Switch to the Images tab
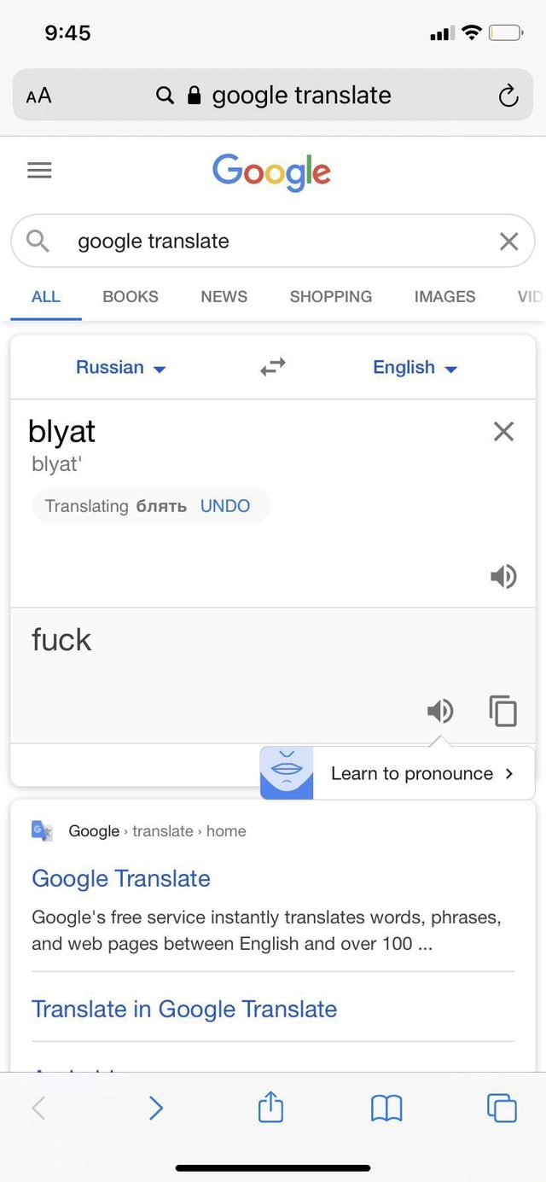This screenshot has height=1182, width=546. (444, 297)
